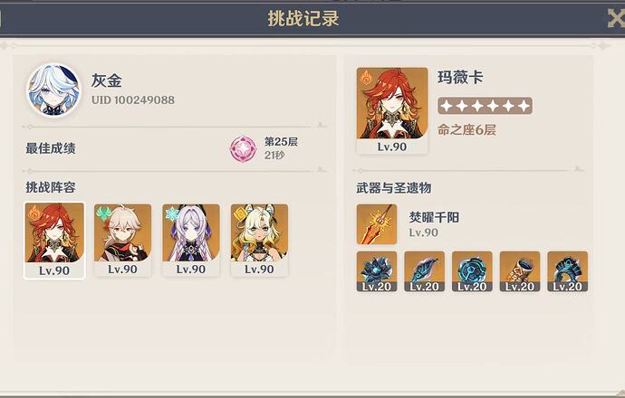Click the 挑战记录 title header
Image resolution: width=625 pixels, height=398 pixels.
(x=303, y=19)
